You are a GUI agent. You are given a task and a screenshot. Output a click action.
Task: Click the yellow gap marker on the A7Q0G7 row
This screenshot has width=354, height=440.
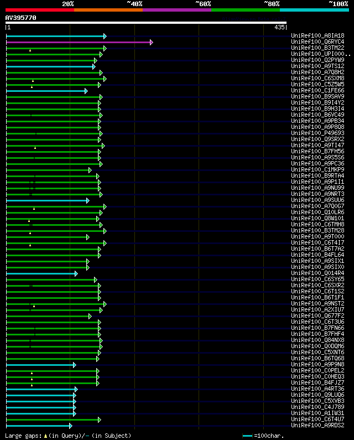coord(34,209)
